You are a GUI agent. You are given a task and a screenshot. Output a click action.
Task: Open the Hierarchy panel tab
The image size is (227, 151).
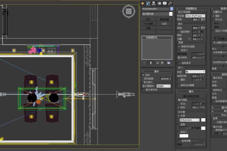pyautogui.click(x=154, y=3)
